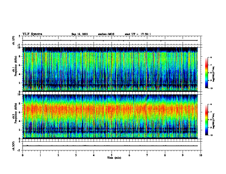The height and width of the screenshot is (174, 226).
Task: Click the ch.2 frequency tick label "6"
Action: tap(20, 112)
